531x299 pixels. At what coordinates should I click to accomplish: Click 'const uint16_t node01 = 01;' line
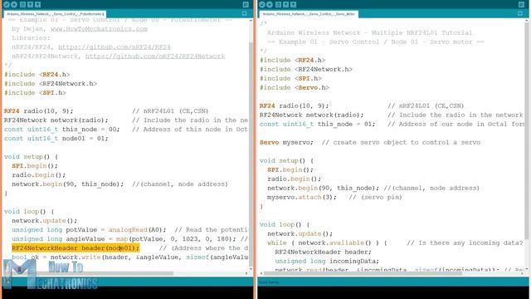coord(56,139)
